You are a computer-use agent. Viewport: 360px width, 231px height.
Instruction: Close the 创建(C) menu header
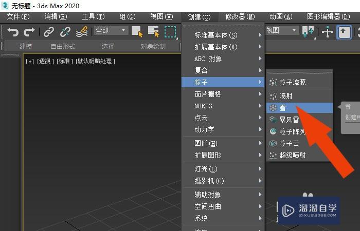[x=199, y=17]
